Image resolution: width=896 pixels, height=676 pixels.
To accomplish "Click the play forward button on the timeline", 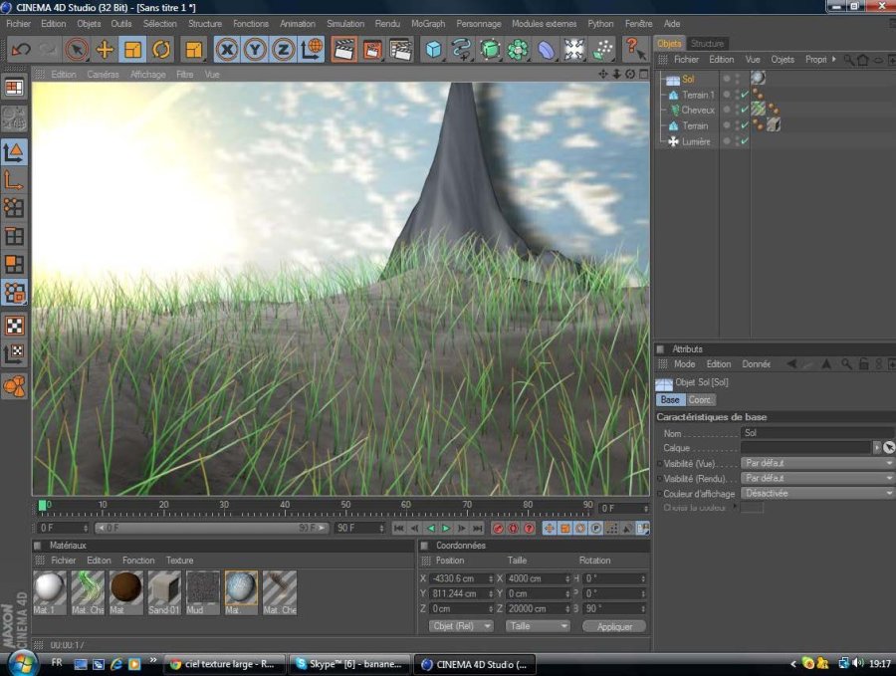I will tap(446, 528).
